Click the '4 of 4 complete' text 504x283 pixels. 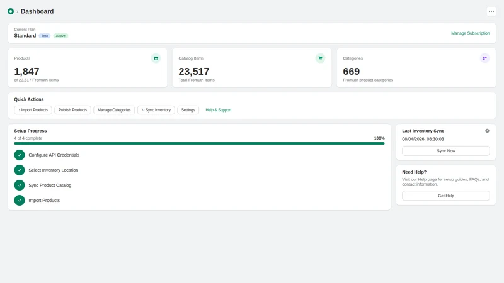pyautogui.click(x=28, y=138)
